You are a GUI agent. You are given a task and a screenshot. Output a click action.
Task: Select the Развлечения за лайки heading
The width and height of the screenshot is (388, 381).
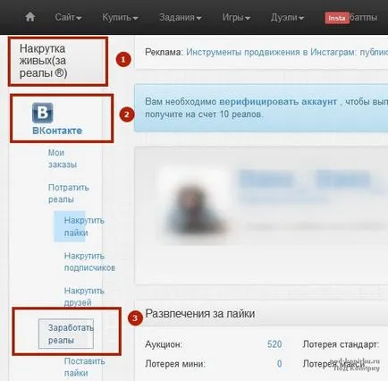pos(199,314)
